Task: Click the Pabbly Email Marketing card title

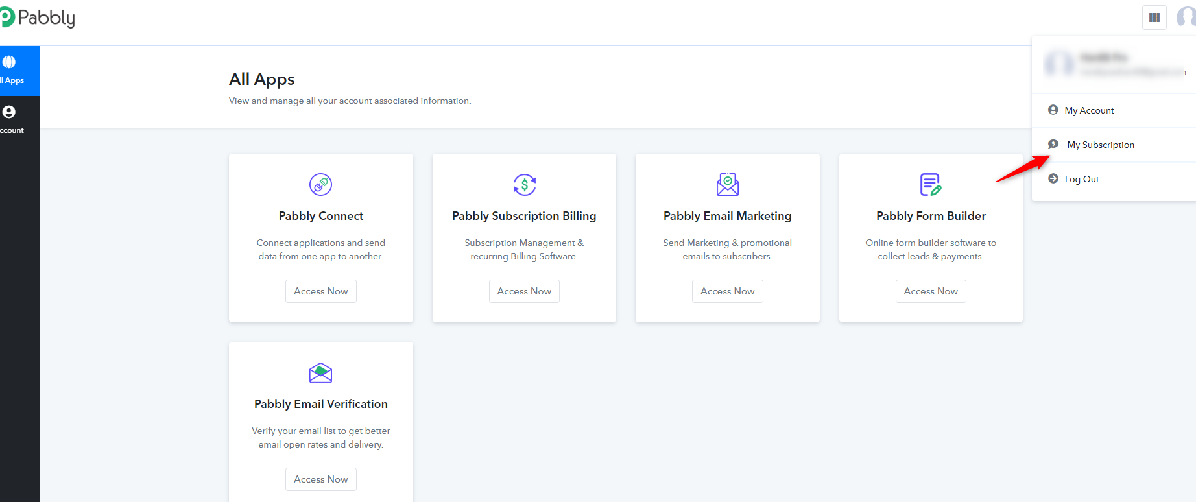Action: click(728, 216)
